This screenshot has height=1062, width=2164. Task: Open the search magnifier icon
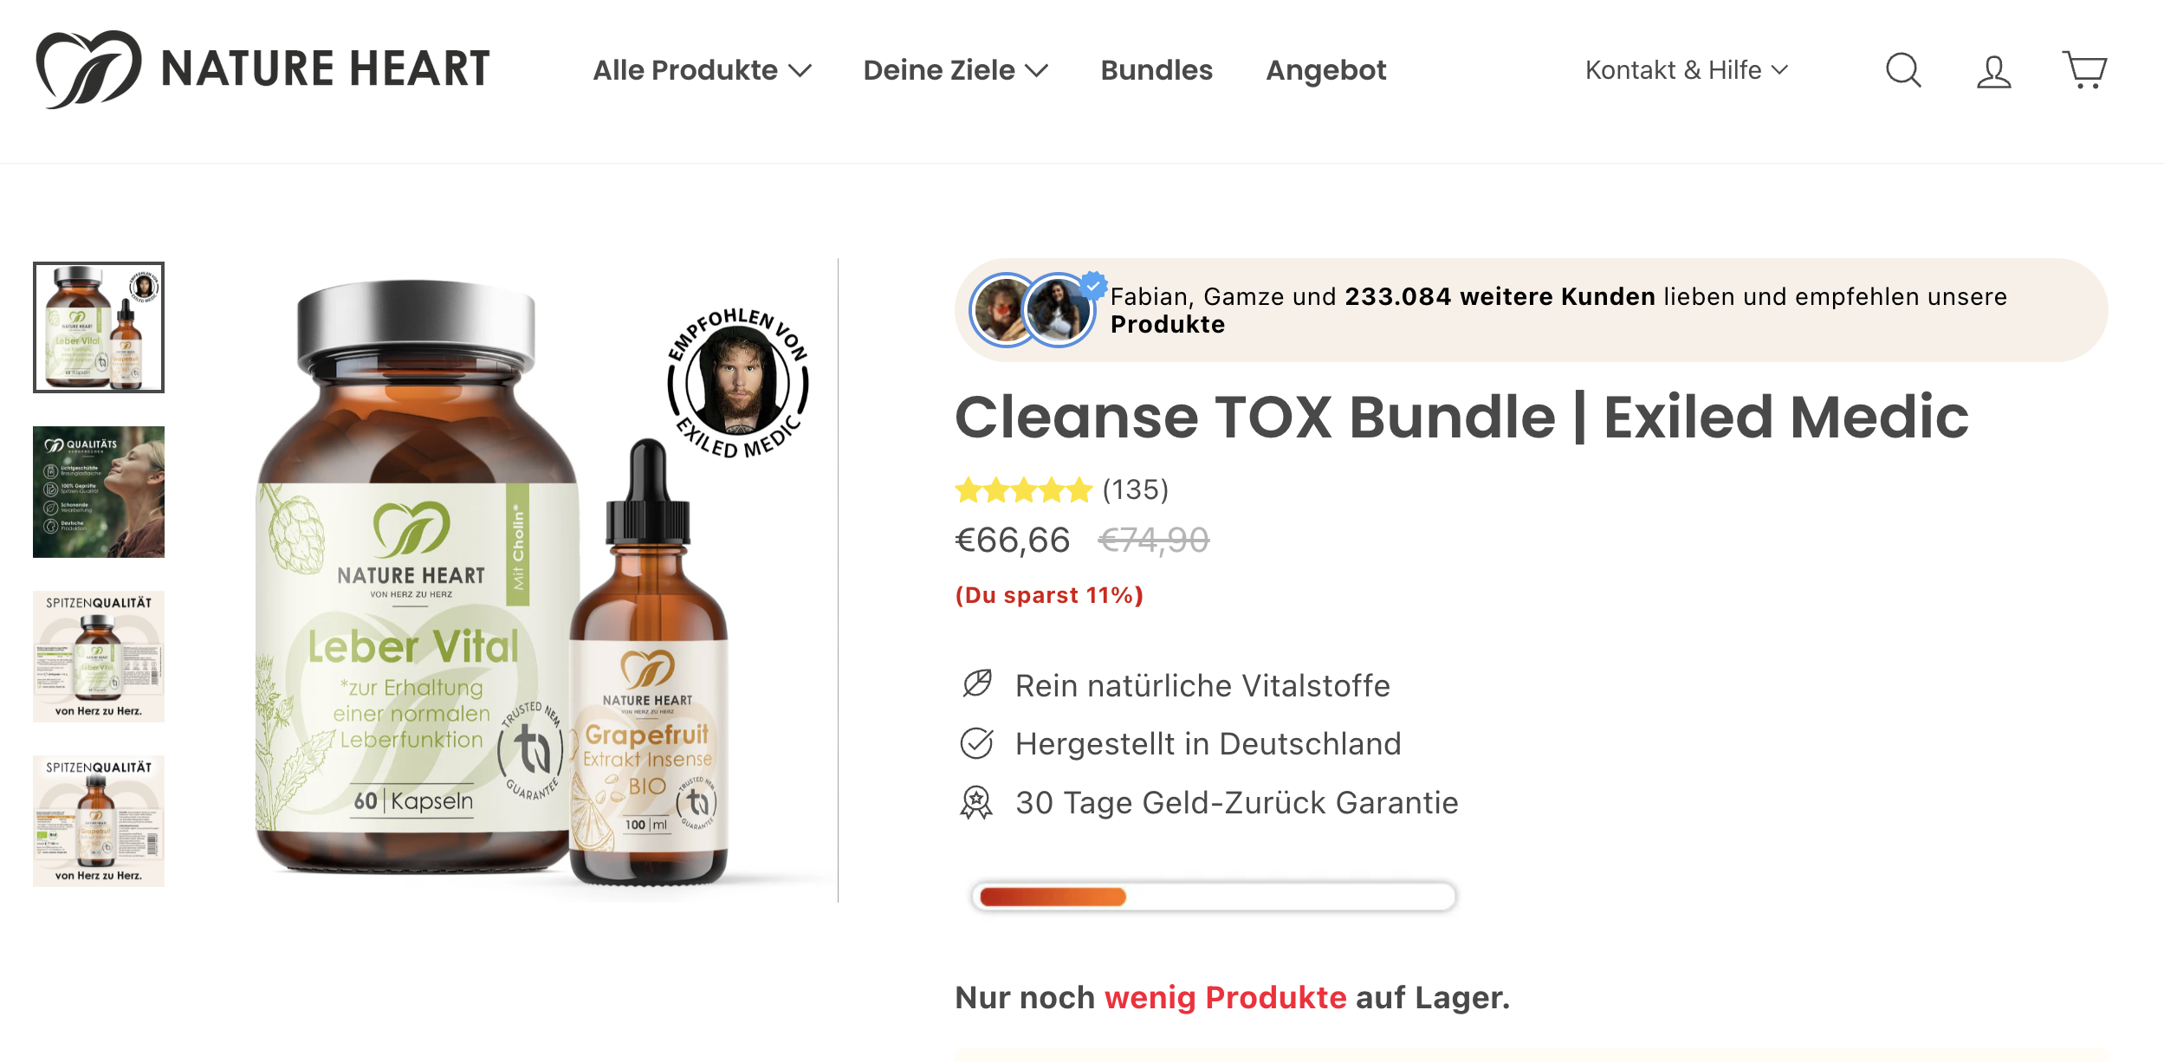[x=1903, y=70]
